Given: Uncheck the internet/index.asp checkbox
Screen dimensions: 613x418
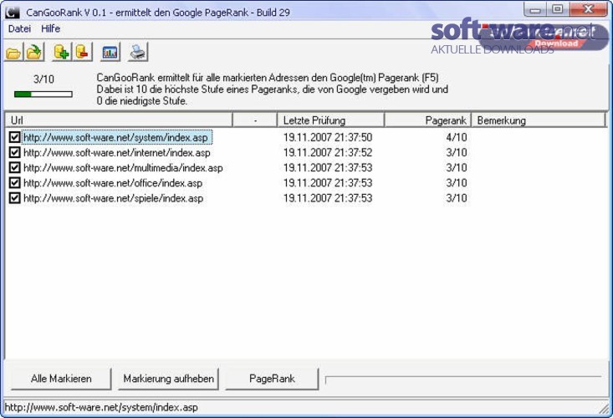Looking at the screenshot, I should (x=14, y=152).
